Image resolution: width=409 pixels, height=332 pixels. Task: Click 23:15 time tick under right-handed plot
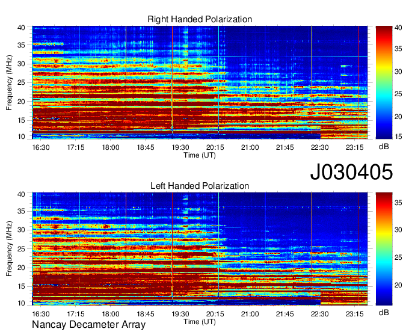coord(355,147)
